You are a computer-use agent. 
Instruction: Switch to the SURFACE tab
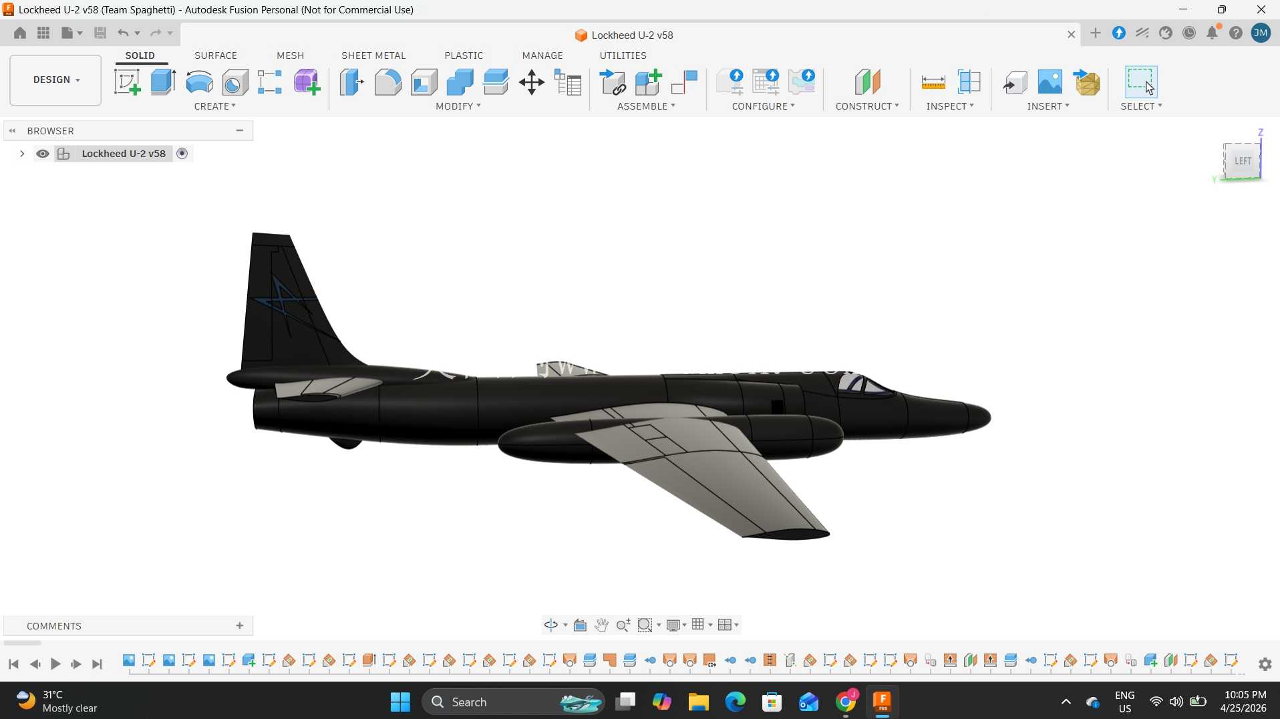coord(216,55)
